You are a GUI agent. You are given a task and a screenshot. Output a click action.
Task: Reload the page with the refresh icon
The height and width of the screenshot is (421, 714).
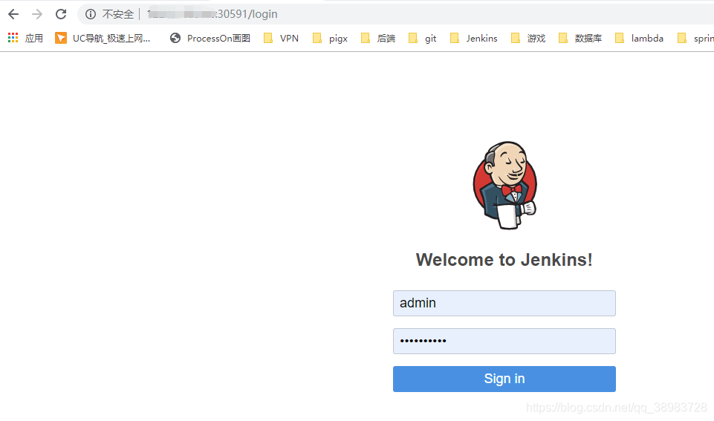coord(61,14)
